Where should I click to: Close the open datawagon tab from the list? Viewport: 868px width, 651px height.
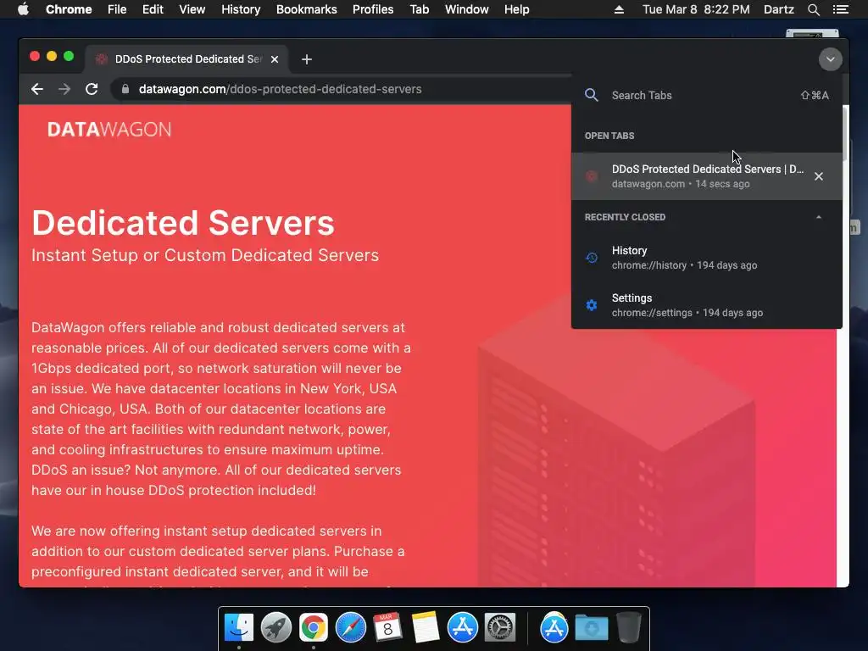819,176
